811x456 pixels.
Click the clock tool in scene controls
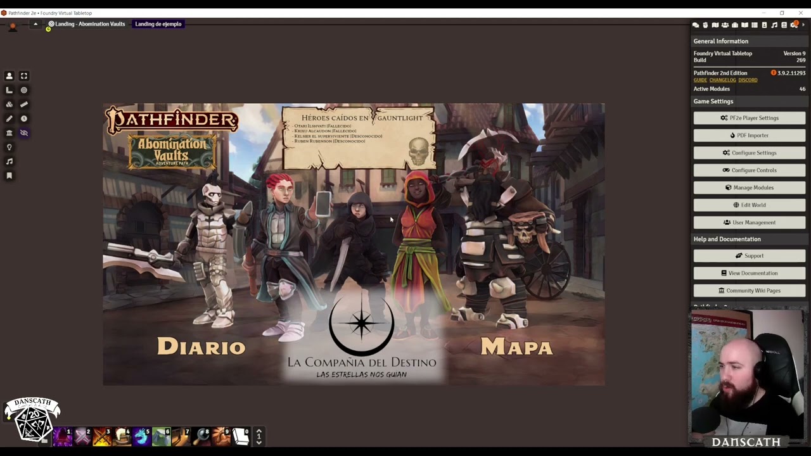click(x=24, y=118)
